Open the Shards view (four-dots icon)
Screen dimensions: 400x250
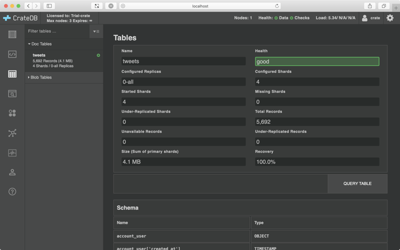(x=12, y=113)
